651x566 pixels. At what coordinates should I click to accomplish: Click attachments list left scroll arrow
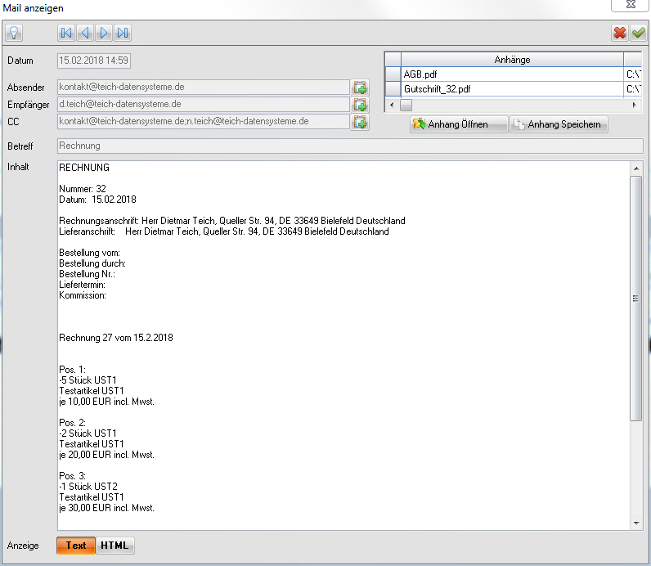(392, 105)
